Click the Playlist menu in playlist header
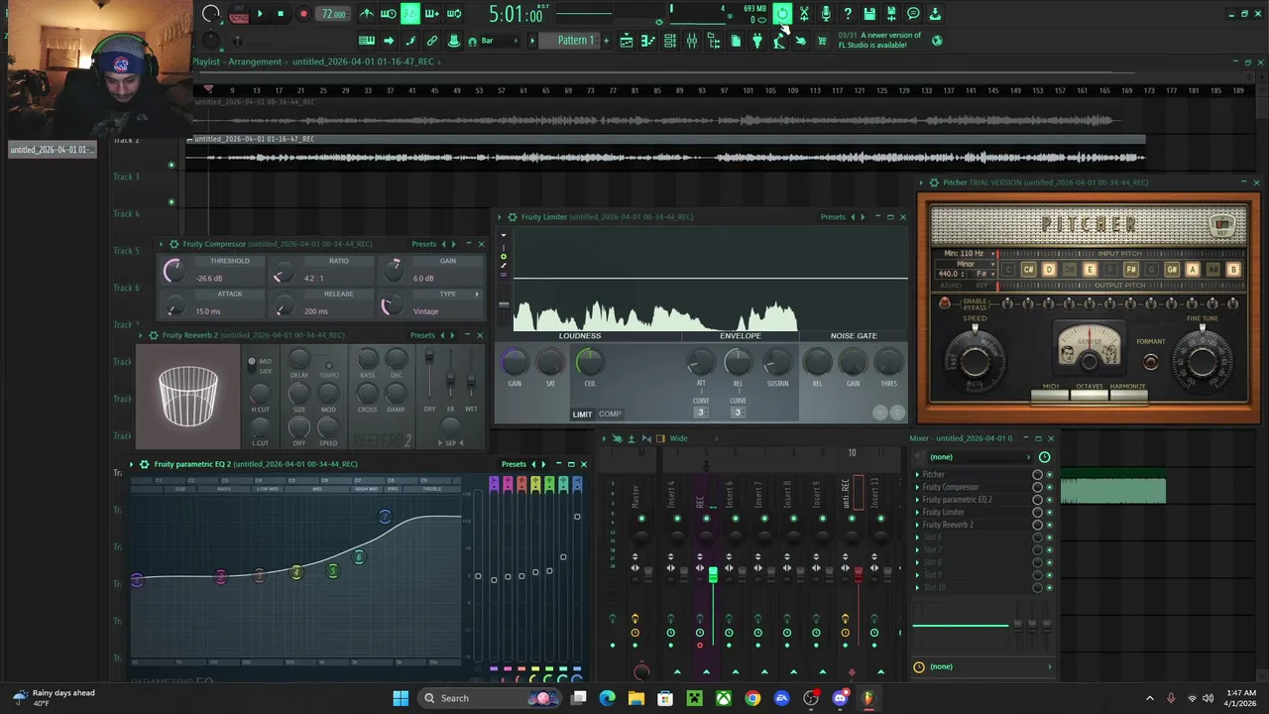The image size is (1269, 714). point(206,61)
